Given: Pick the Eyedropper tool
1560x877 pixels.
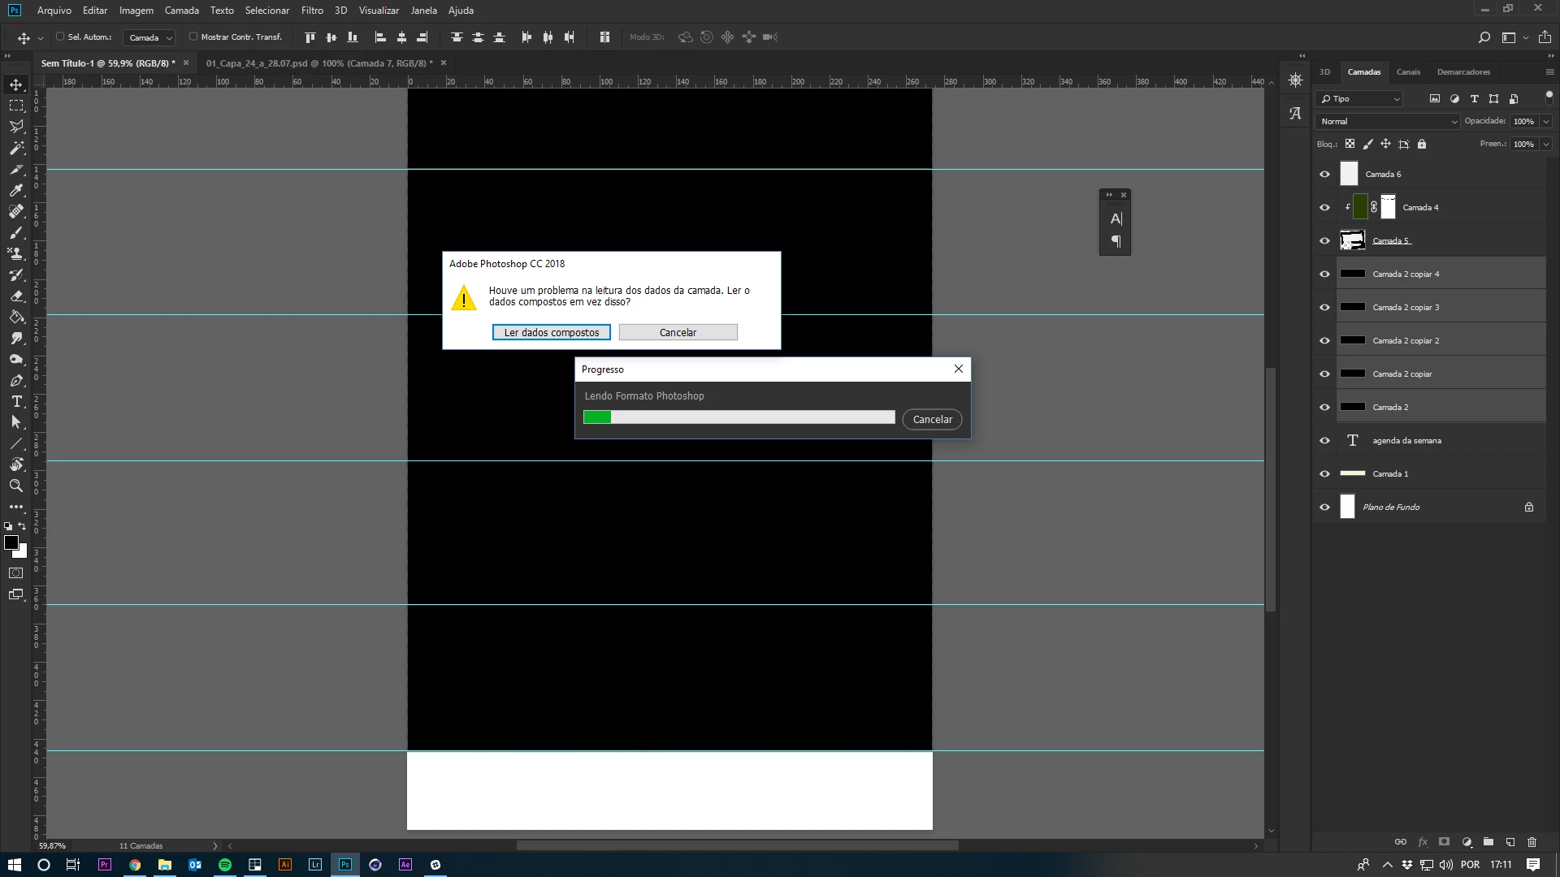Looking at the screenshot, I should point(16,190).
